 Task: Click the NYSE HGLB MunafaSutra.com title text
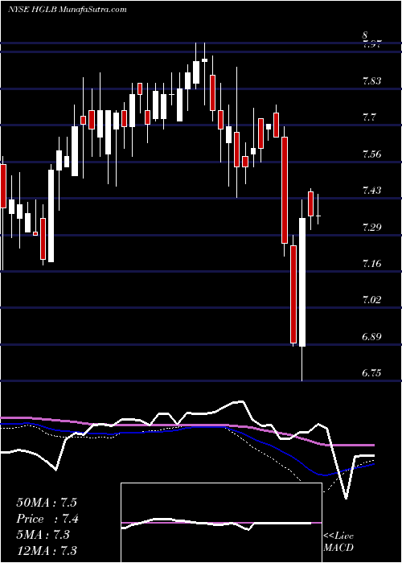coord(67,10)
